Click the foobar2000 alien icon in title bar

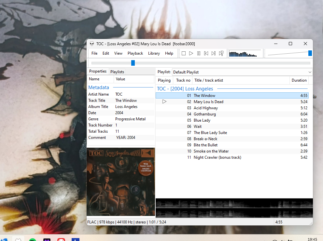(x=92, y=44)
